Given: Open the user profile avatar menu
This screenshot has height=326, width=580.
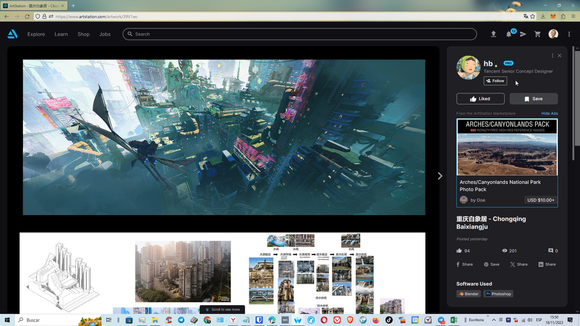Looking at the screenshot, I should click(553, 34).
